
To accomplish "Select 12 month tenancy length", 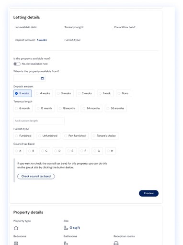I will click(x=45, y=108).
